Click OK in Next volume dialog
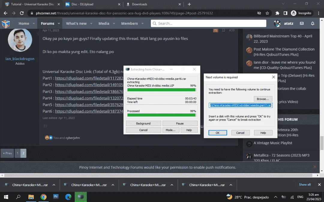This screenshot has width=324, height=202. click(x=217, y=133)
